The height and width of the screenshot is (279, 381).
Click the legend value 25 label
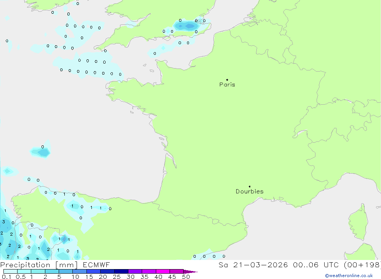[x=117, y=277]
